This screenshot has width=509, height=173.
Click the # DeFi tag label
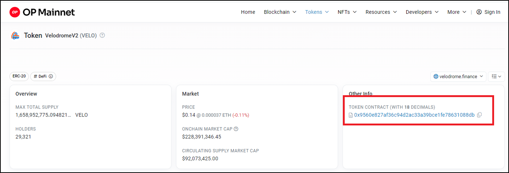tap(40, 77)
